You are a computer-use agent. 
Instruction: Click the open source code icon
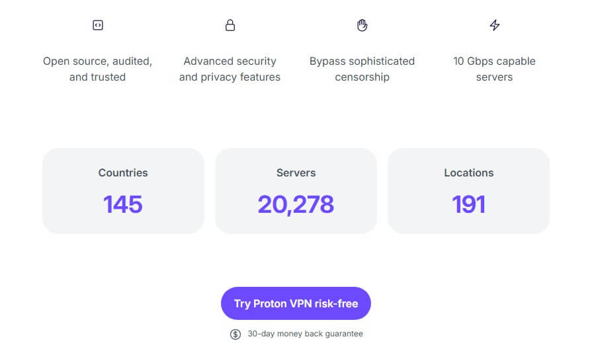click(x=98, y=25)
